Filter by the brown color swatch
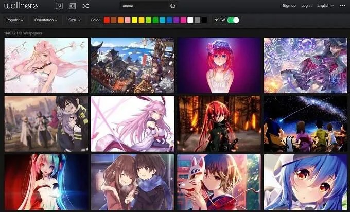 [114, 20]
